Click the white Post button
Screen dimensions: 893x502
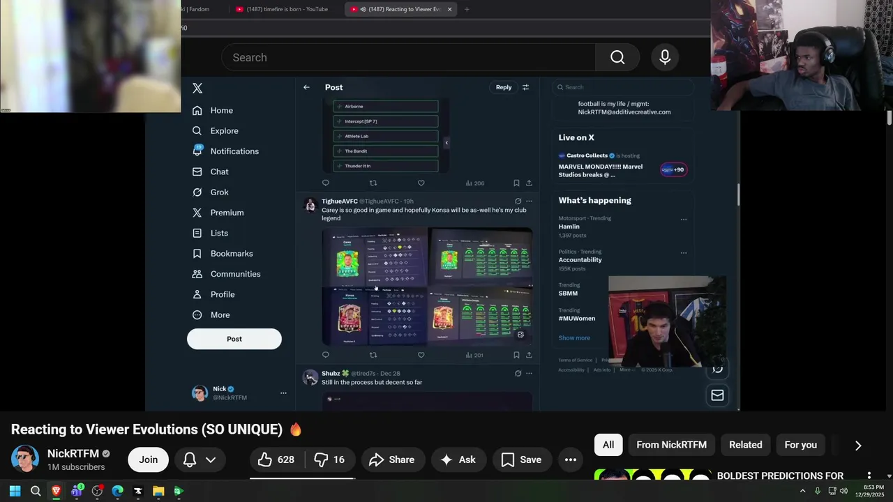pyautogui.click(x=234, y=339)
